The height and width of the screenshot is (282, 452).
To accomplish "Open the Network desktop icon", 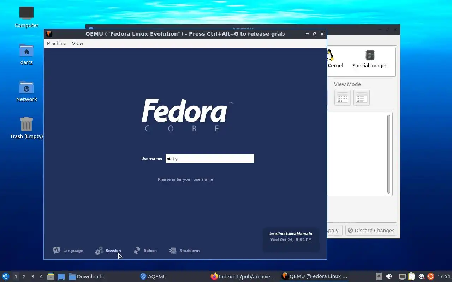I will click(26, 87).
